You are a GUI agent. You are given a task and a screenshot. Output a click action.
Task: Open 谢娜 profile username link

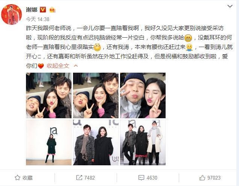pyautogui.click(x=32, y=10)
